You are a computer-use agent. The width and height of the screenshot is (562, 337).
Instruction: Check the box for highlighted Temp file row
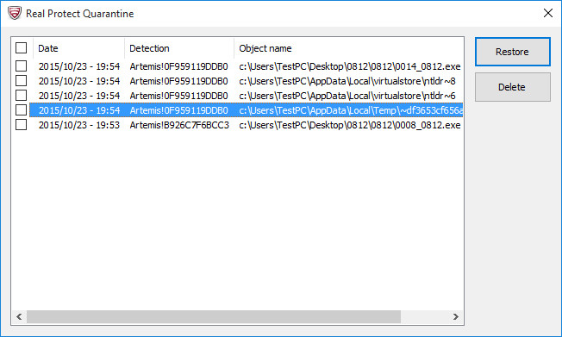pyautogui.click(x=22, y=110)
